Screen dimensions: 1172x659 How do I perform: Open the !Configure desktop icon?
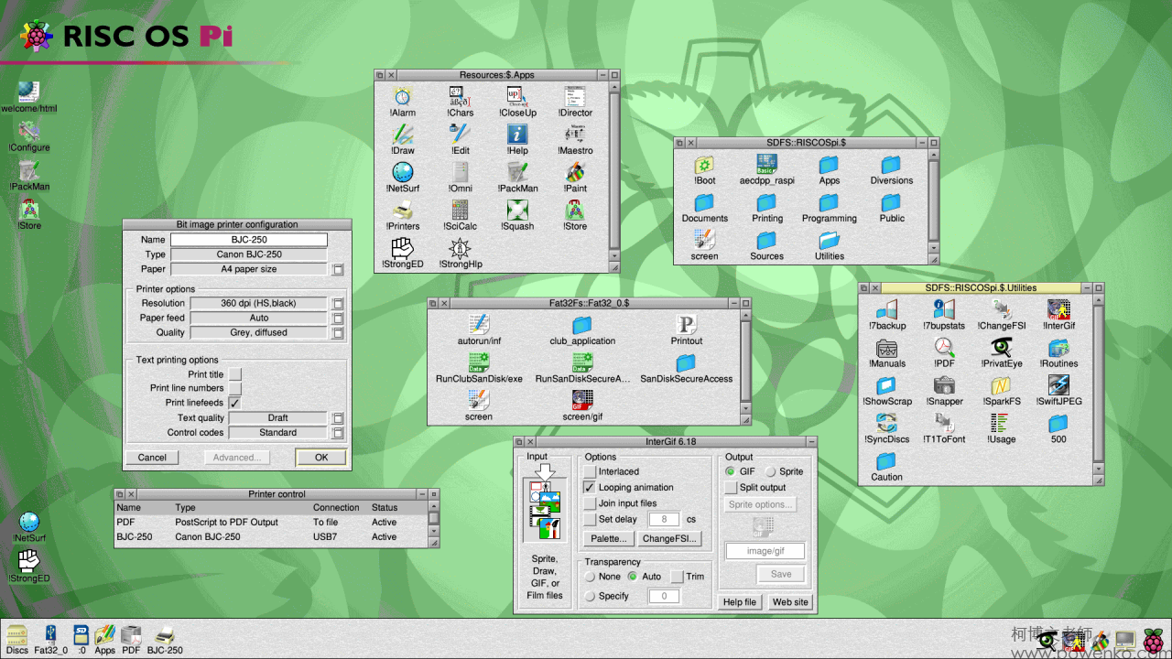point(29,135)
